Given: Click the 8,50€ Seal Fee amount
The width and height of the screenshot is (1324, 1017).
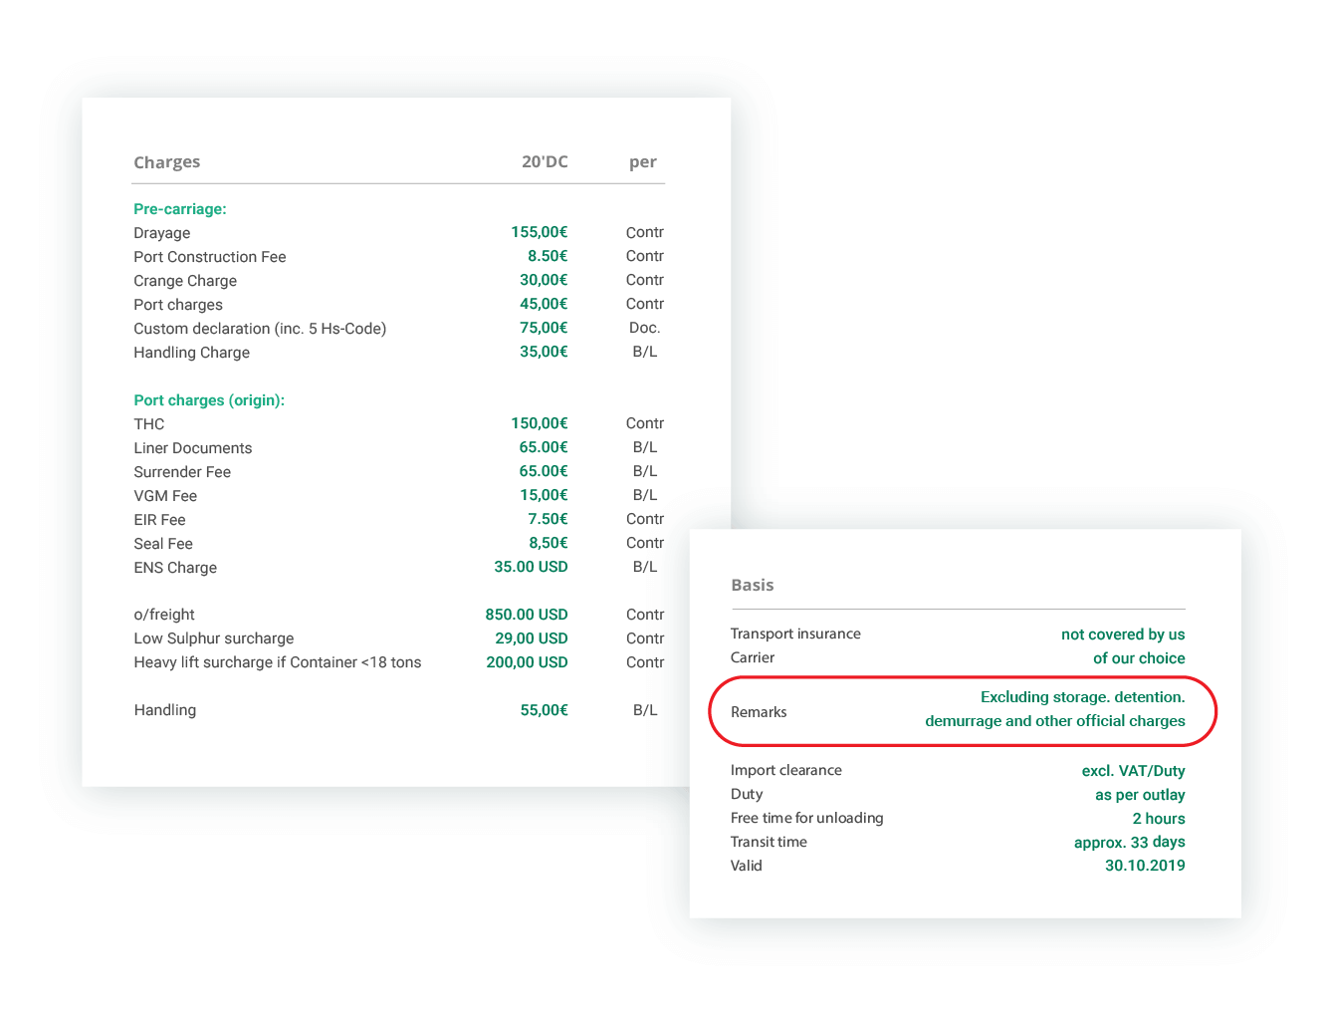Looking at the screenshot, I should pyautogui.click(x=549, y=543).
